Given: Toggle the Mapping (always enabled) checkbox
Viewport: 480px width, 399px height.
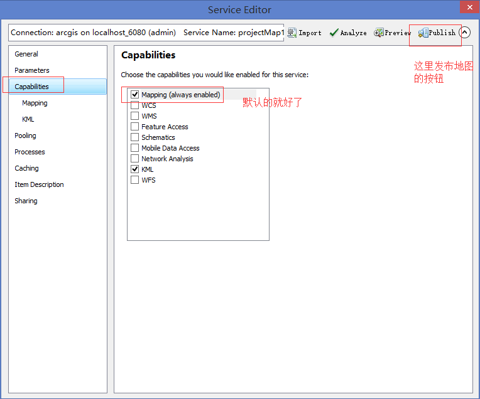Looking at the screenshot, I should 134,95.
